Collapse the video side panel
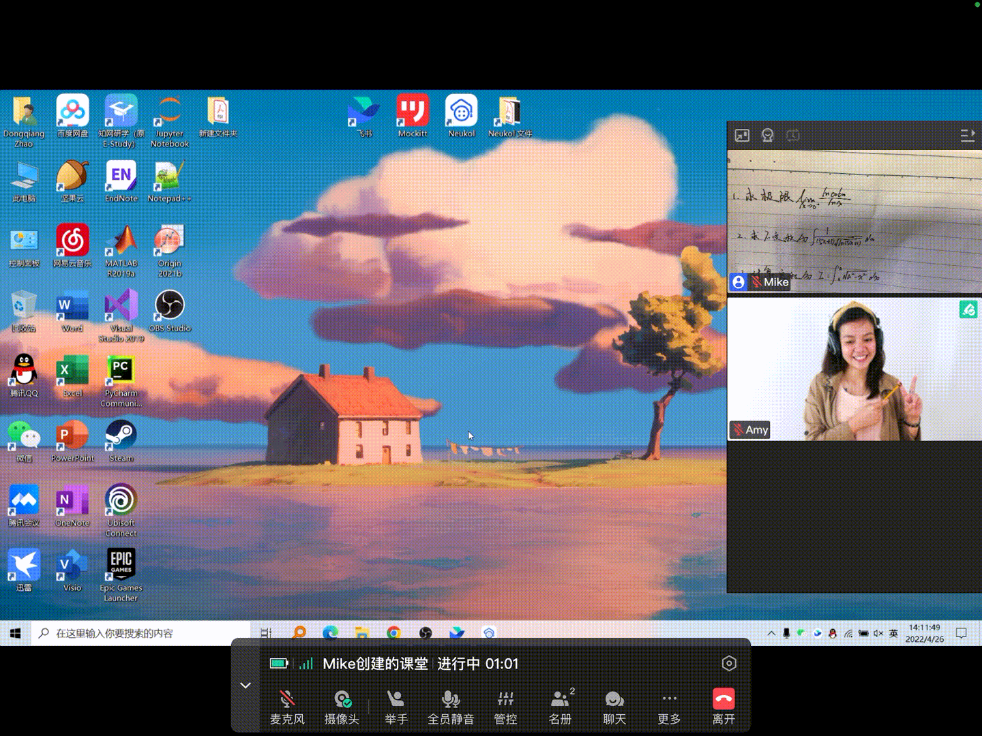 pos(967,136)
